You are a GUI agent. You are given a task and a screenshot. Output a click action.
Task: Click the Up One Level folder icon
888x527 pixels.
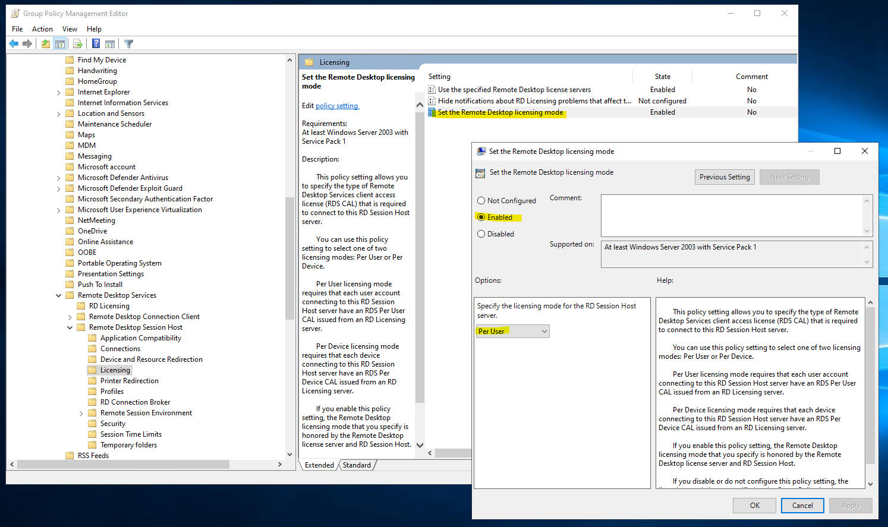(x=46, y=43)
